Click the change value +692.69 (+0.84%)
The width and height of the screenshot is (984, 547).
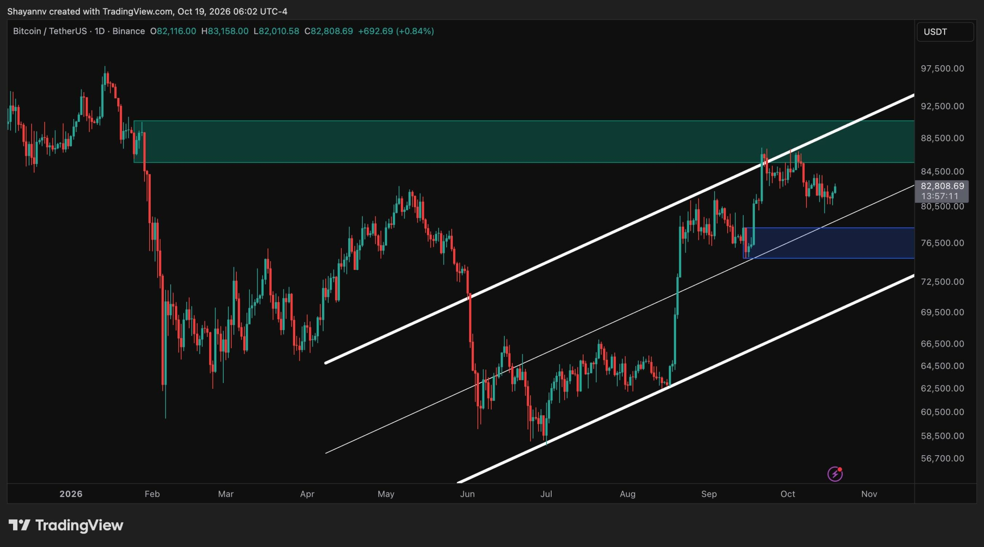click(x=396, y=31)
